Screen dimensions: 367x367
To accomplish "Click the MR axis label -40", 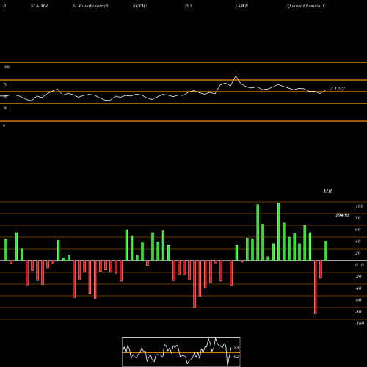I will coord(358,288).
